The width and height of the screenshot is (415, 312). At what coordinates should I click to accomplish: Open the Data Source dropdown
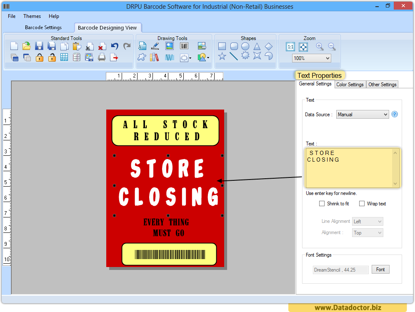click(x=363, y=115)
